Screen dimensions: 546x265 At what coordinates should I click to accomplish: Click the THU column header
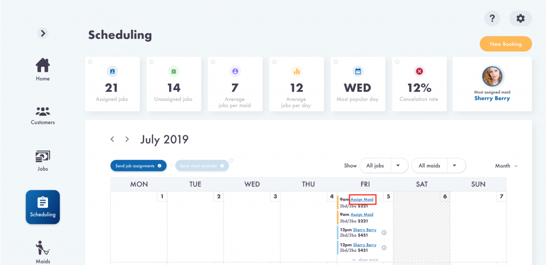(x=309, y=184)
